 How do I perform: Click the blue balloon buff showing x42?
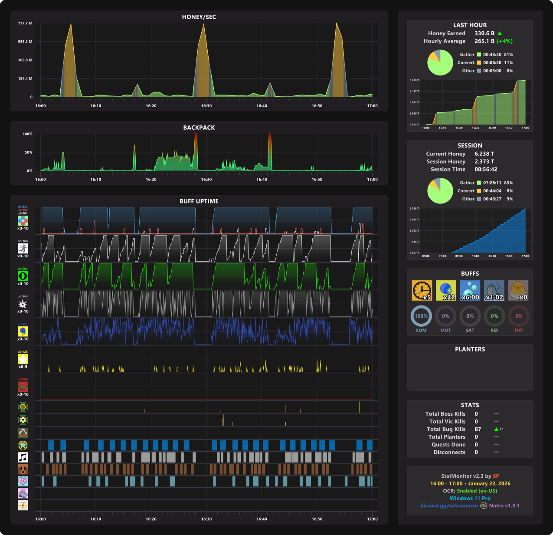click(446, 291)
